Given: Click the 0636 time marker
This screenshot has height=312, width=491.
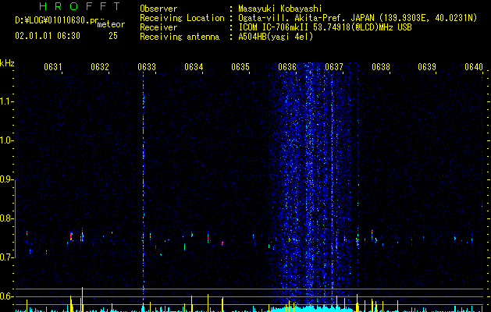Looking at the screenshot, I should coord(287,67).
